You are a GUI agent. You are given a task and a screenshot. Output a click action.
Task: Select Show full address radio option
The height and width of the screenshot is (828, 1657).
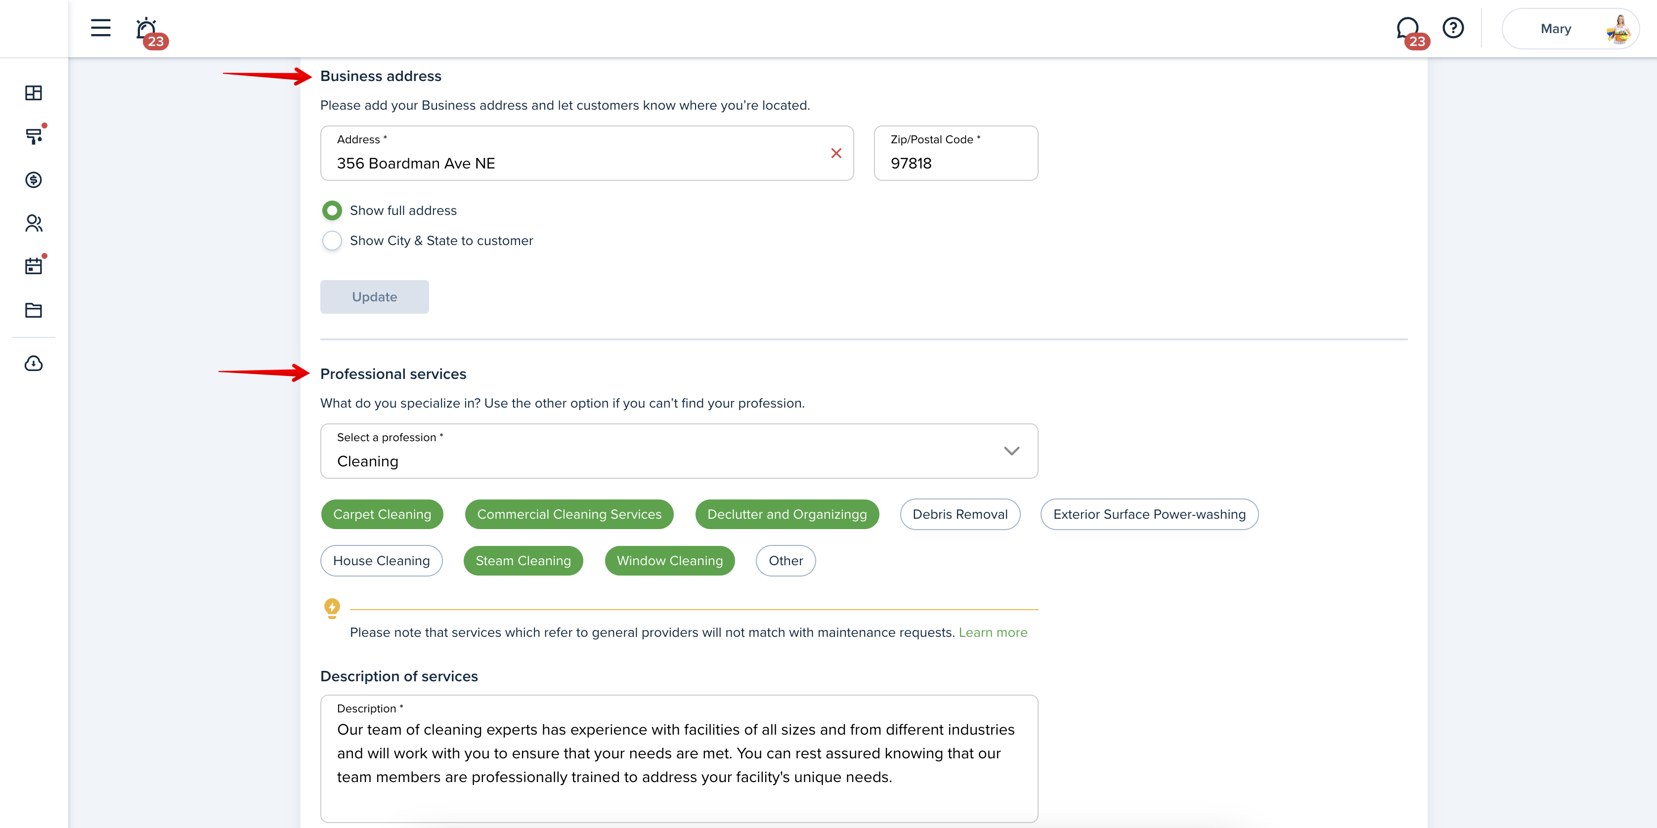332,210
